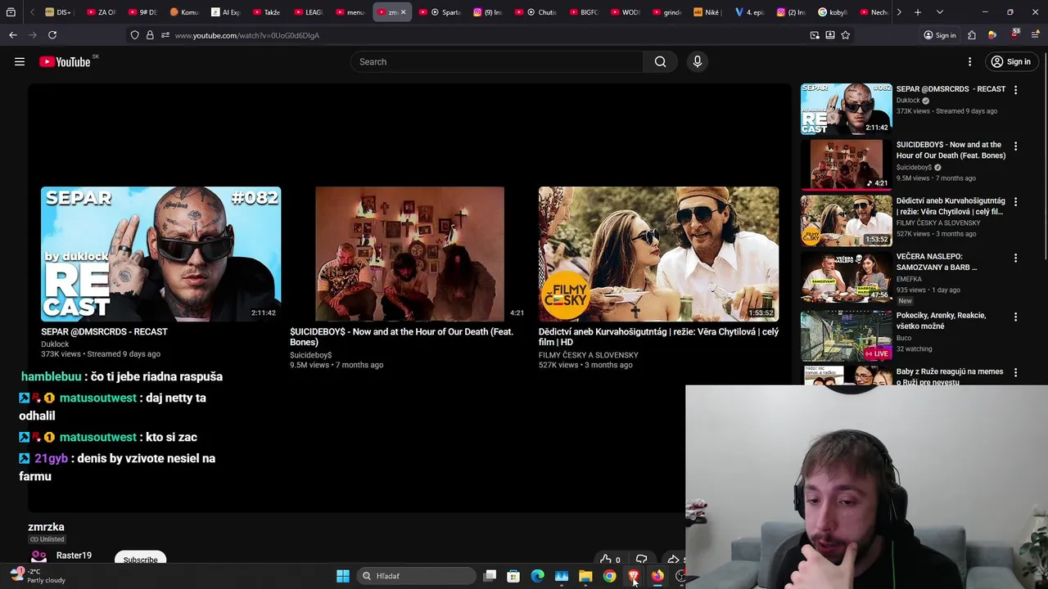Screen dimensions: 1048x589
Task: Switch to the AI Exp tab
Action: tap(225, 12)
